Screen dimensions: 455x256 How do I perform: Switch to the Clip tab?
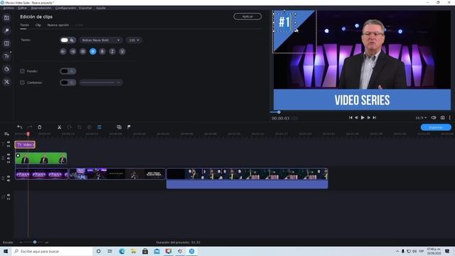(38, 26)
